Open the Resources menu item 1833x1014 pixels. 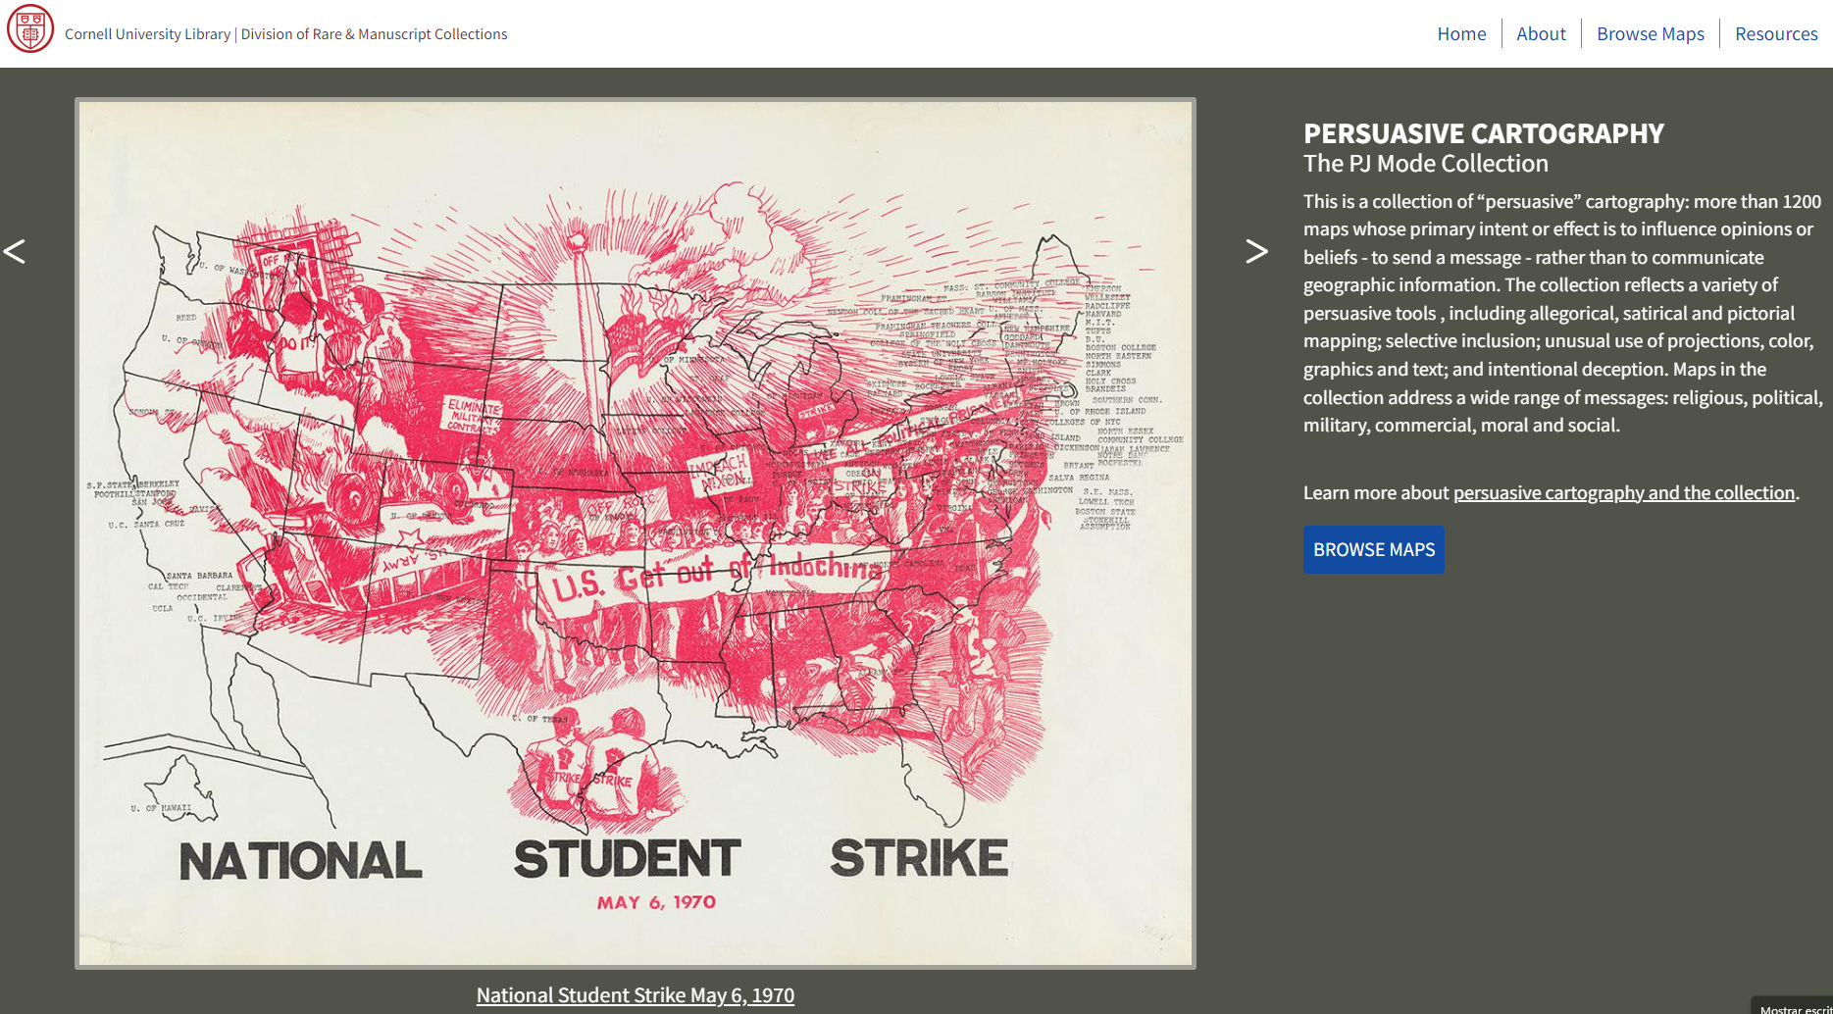pyautogui.click(x=1776, y=33)
